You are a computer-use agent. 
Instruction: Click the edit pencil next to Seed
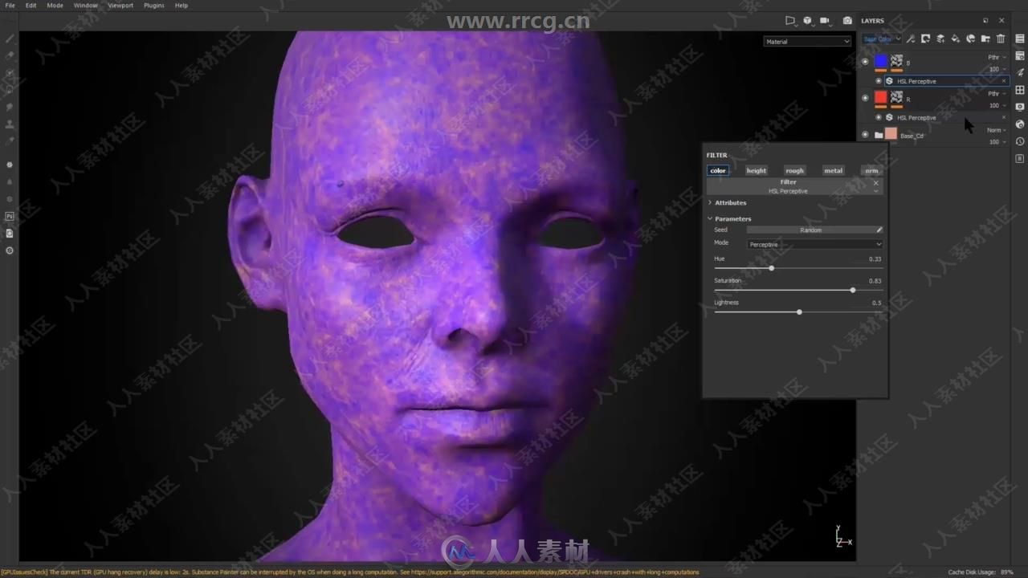pos(879,230)
